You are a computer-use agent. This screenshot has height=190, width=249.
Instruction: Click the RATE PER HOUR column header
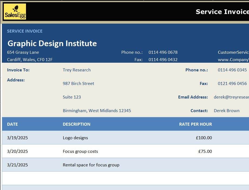[195, 124]
